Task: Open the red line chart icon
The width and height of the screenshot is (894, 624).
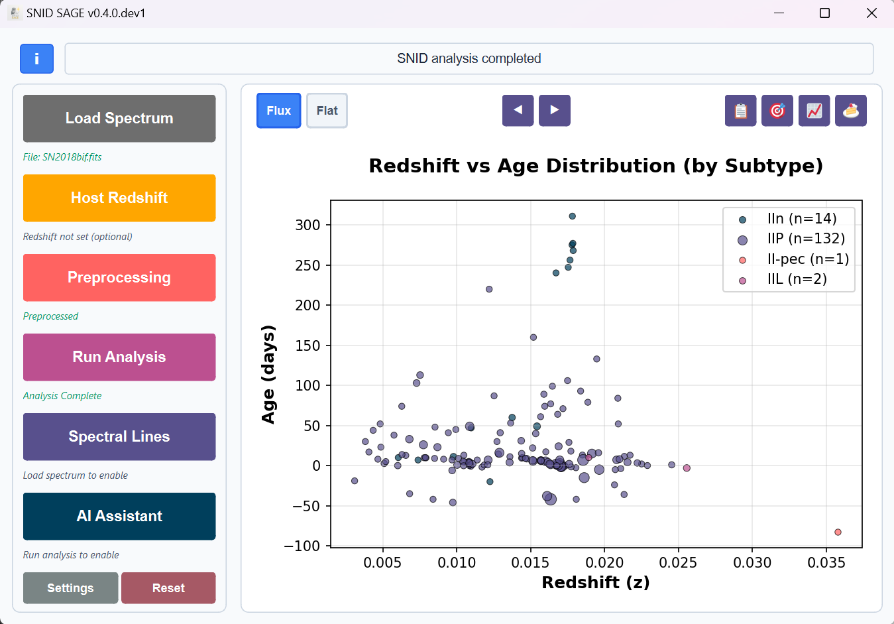Action: [814, 111]
